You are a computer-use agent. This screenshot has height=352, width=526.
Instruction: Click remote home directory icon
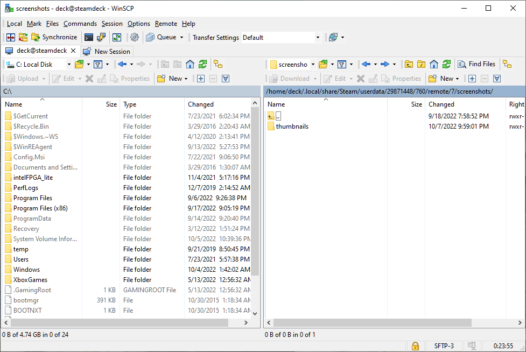(x=434, y=65)
